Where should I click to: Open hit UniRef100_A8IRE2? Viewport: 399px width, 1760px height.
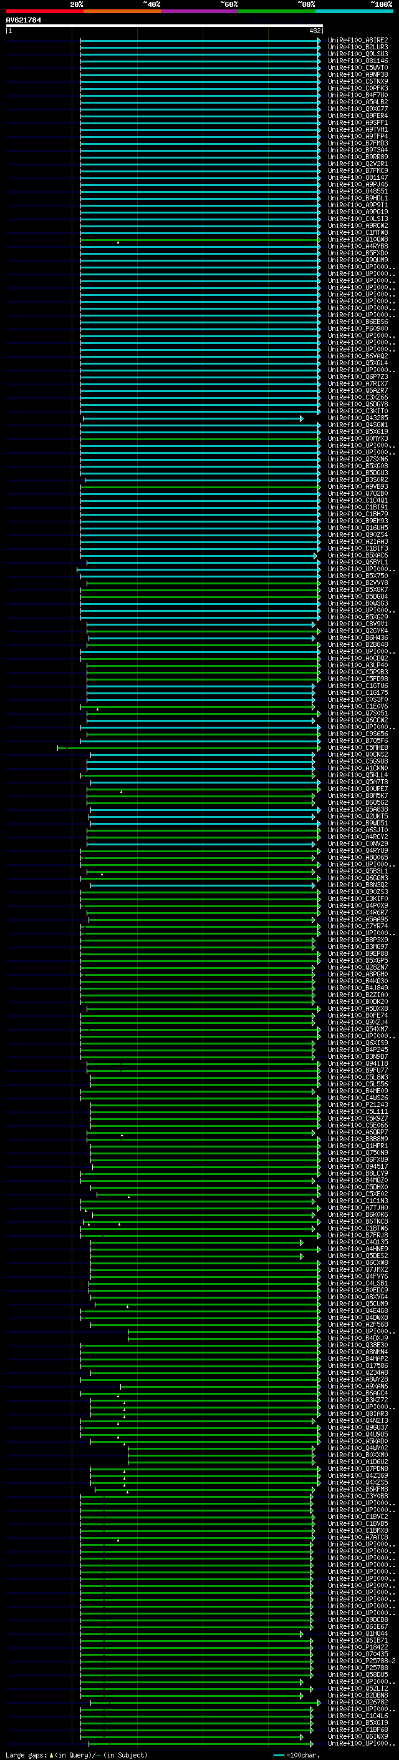[x=358, y=41]
